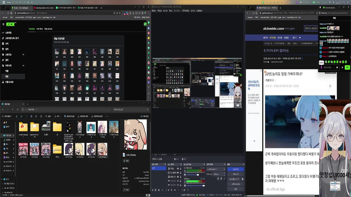Increase transition duration stepper up arrow

coord(224,173)
